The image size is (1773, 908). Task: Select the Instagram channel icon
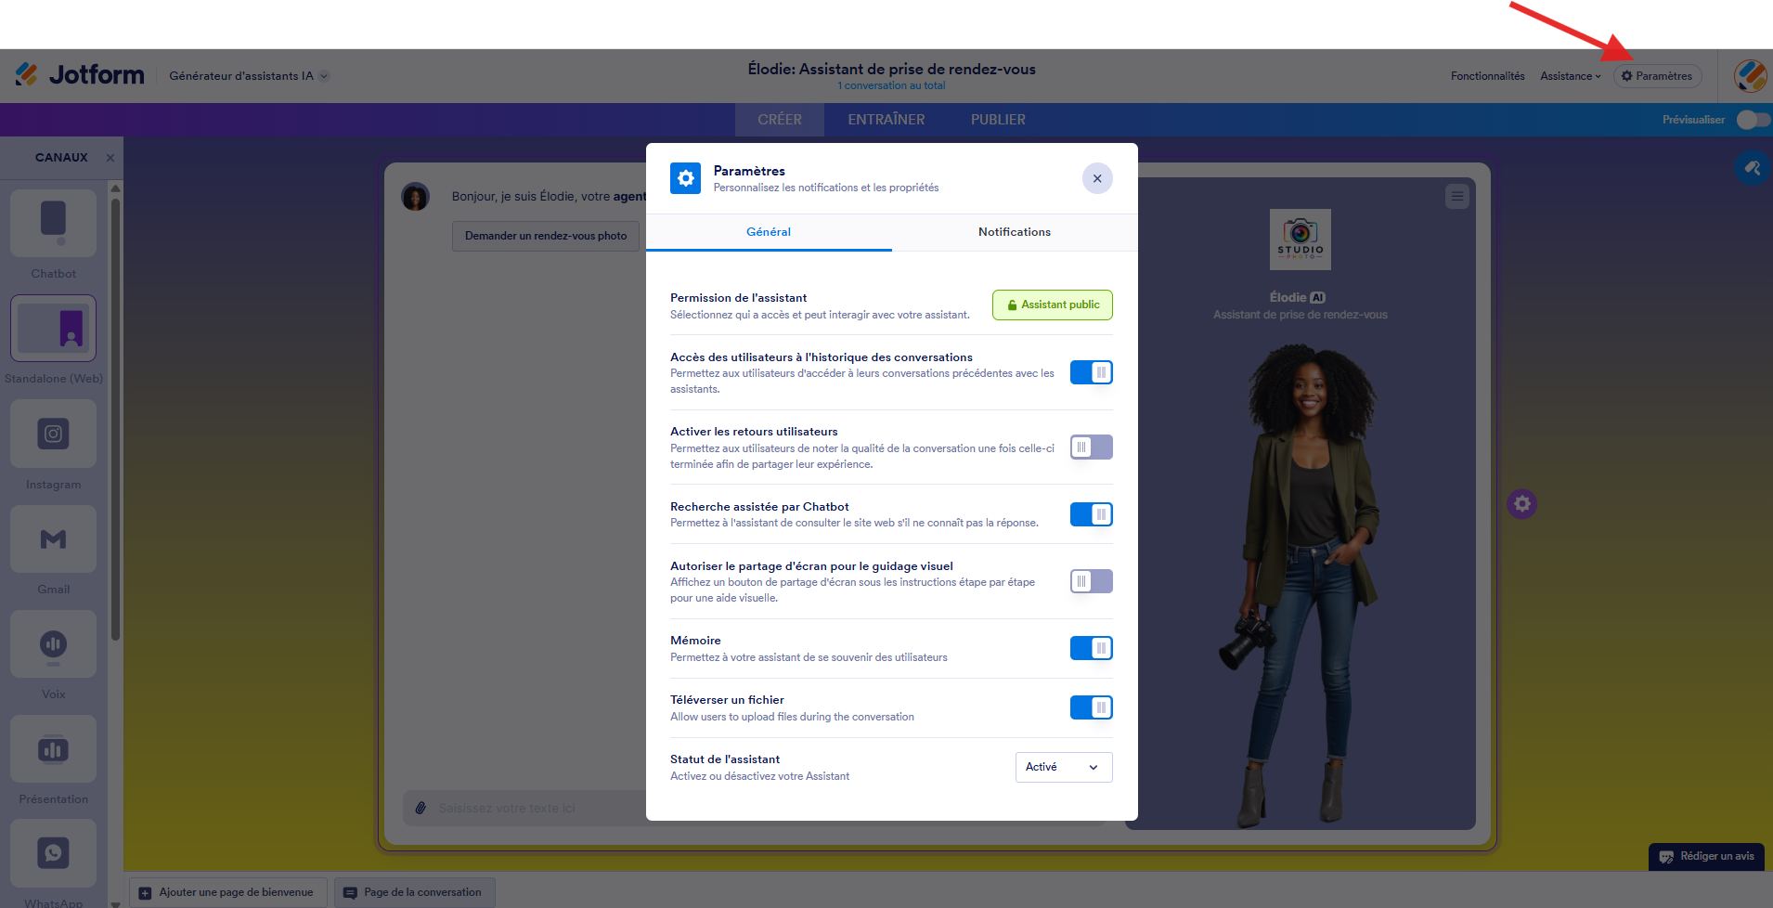point(53,435)
